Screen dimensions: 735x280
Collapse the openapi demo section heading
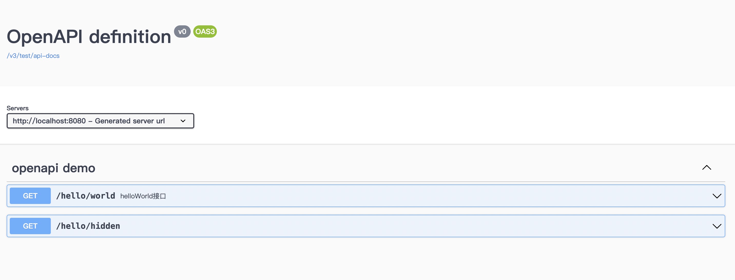click(53, 168)
